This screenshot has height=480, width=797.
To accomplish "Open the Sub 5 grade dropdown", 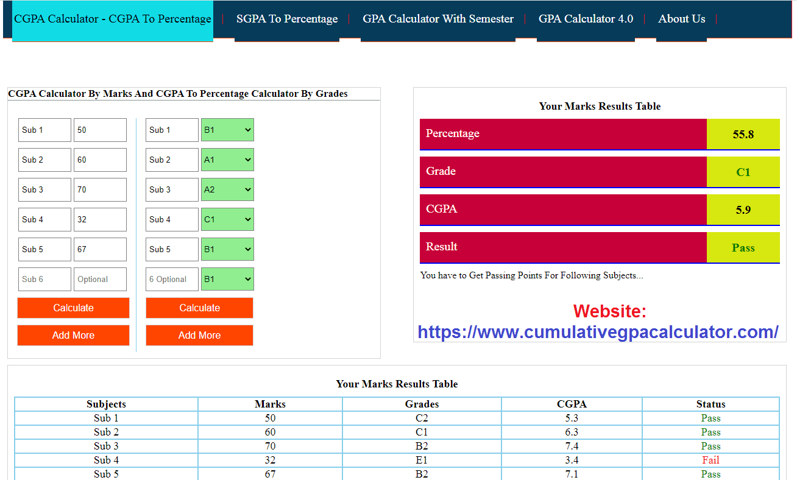I will coord(227,249).
